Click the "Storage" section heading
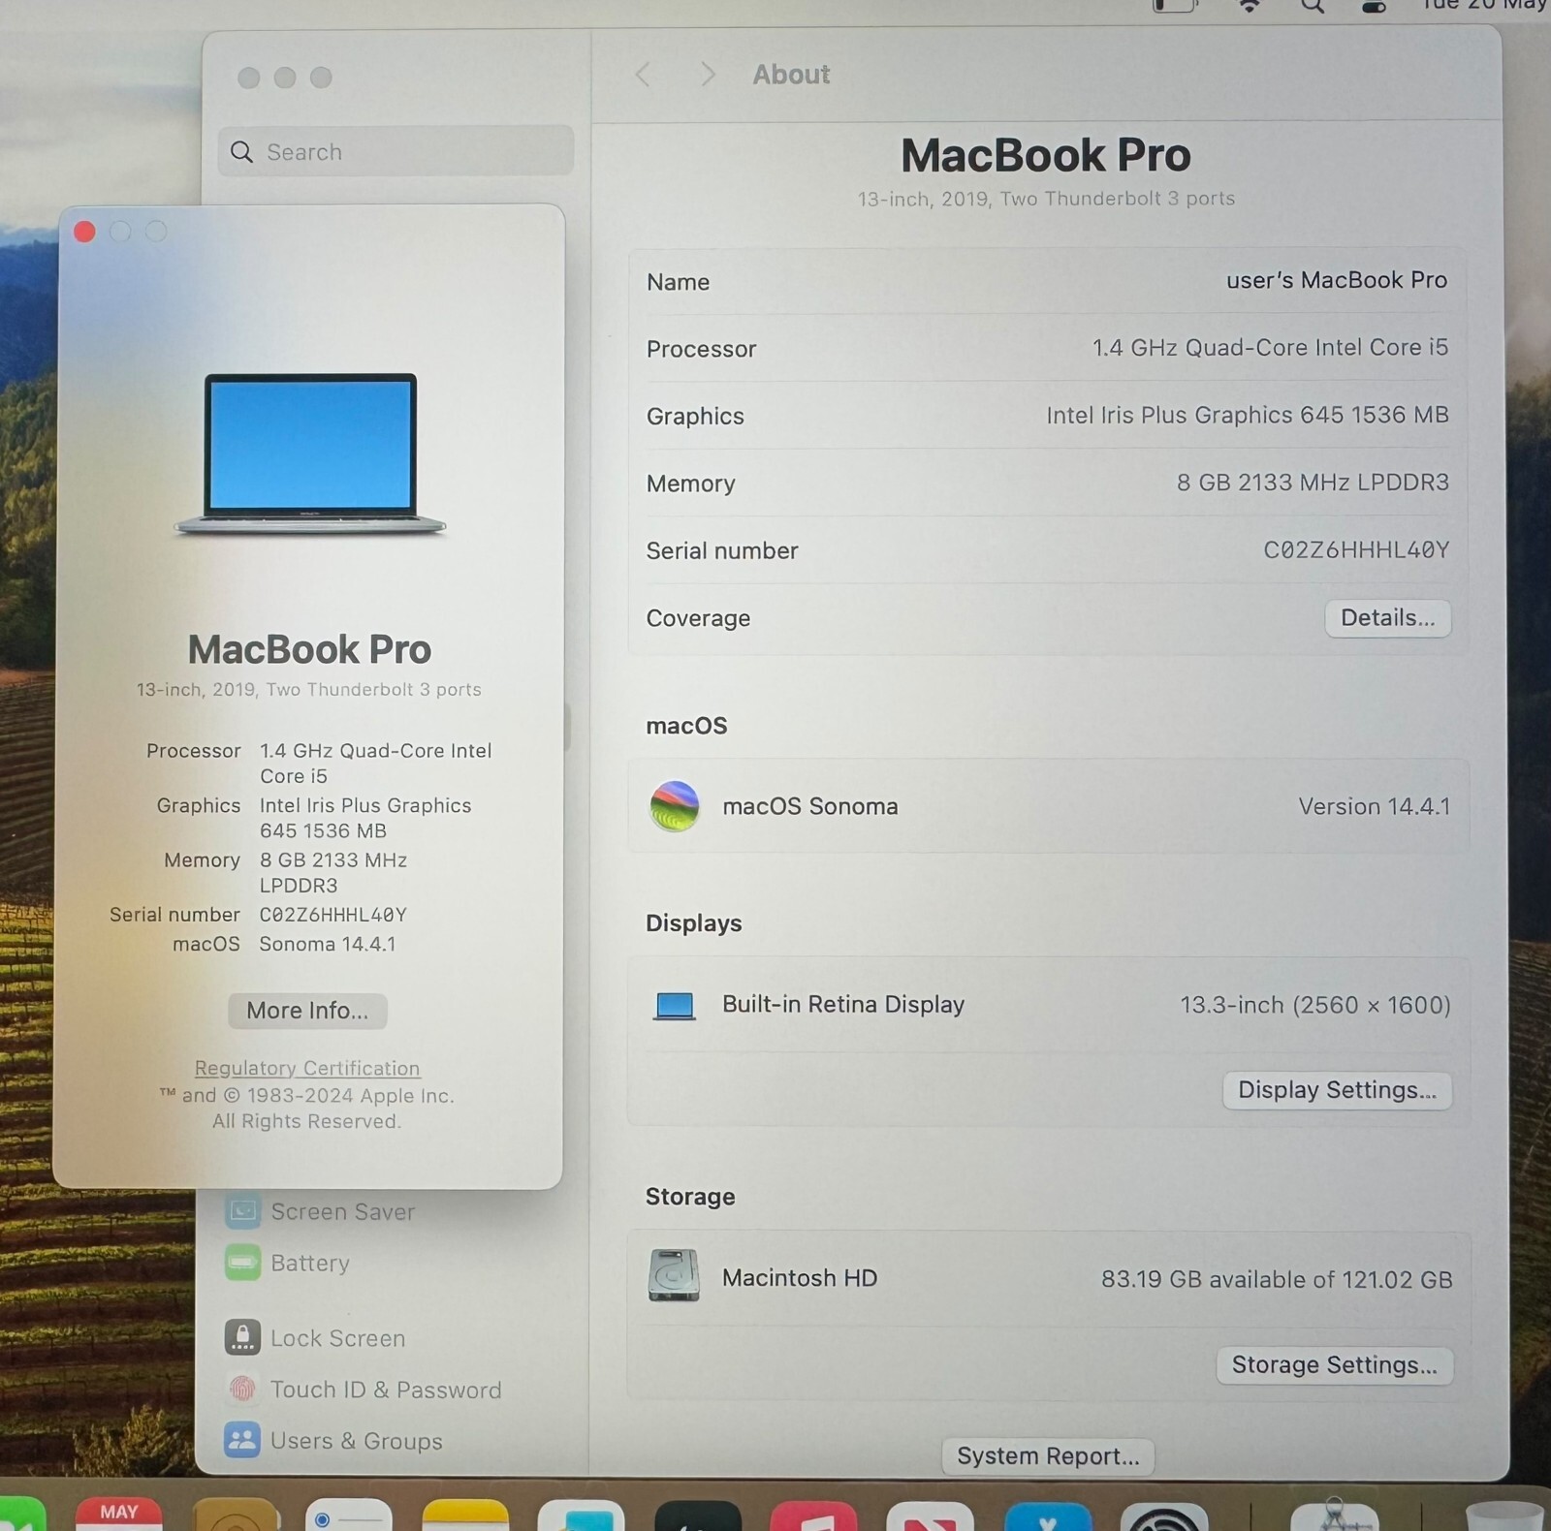The width and height of the screenshot is (1551, 1531). point(690,1197)
